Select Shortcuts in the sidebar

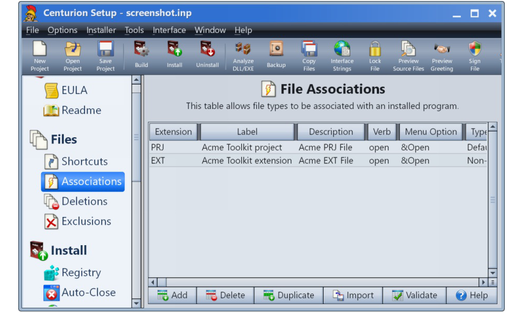(84, 162)
